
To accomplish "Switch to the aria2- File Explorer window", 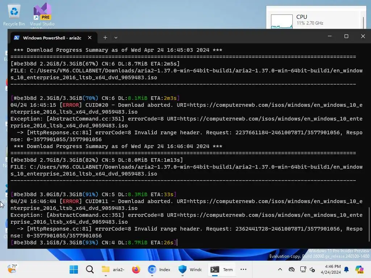I will [x=113, y=269].
